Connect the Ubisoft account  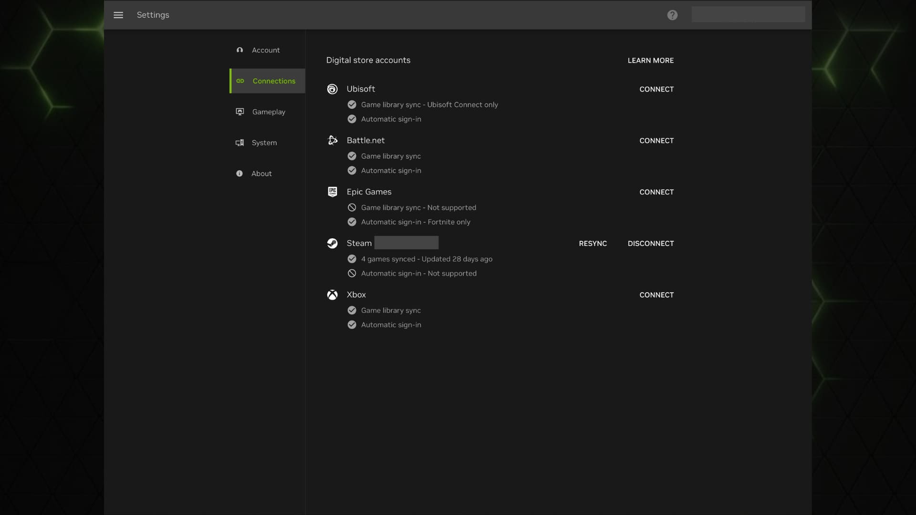click(656, 89)
